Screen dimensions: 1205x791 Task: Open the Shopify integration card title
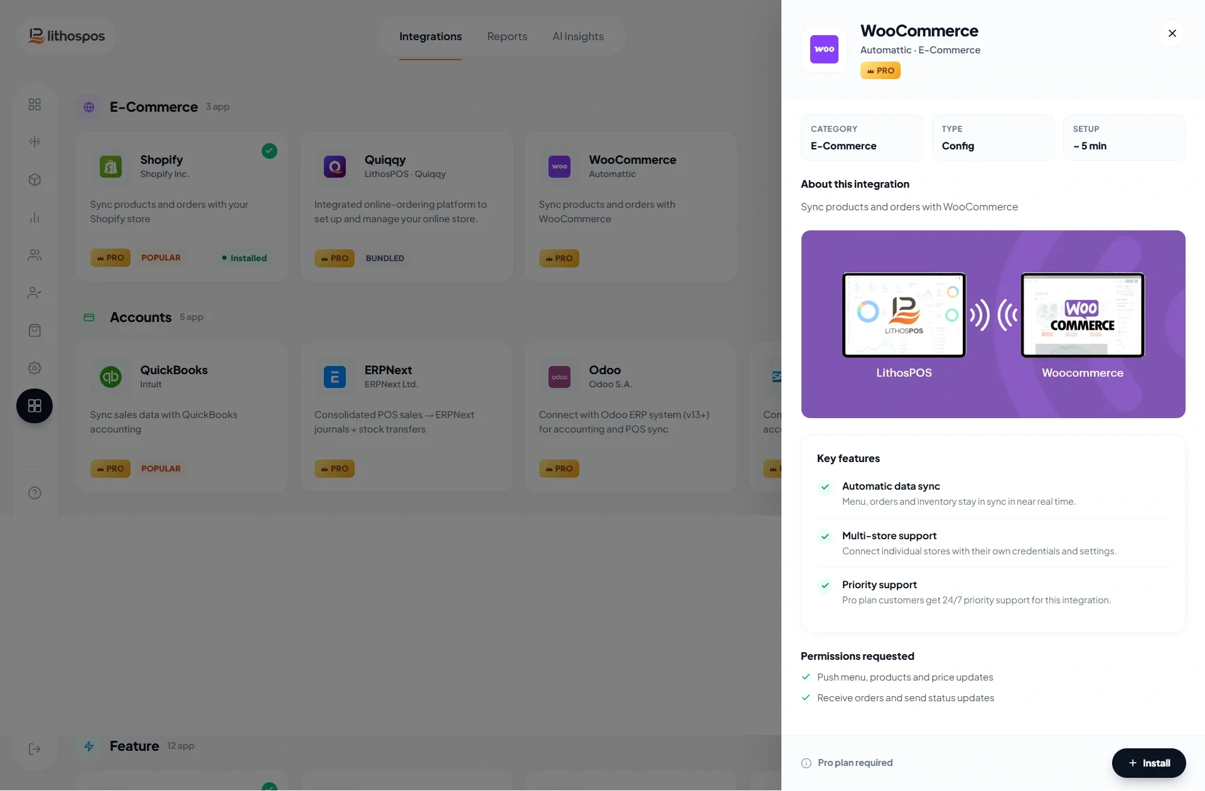pos(161,159)
